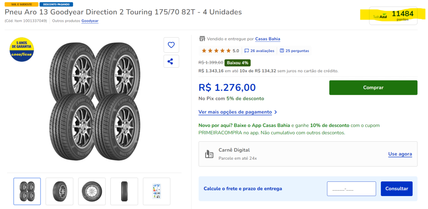Click the five-star rating icons

point(216,51)
